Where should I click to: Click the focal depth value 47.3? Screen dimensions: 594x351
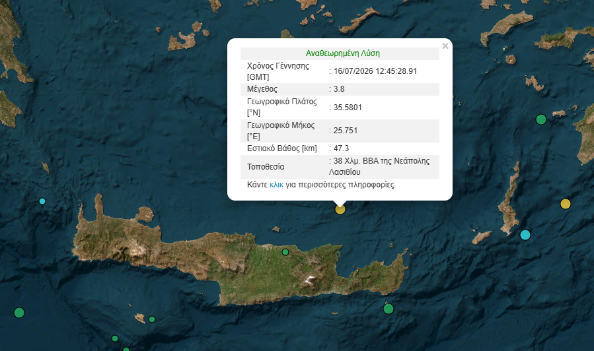tap(341, 148)
